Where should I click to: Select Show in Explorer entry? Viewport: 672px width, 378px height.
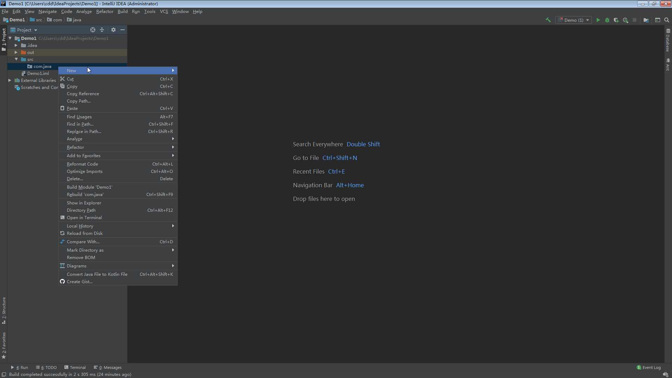pyautogui.click(x=118, y=203)
